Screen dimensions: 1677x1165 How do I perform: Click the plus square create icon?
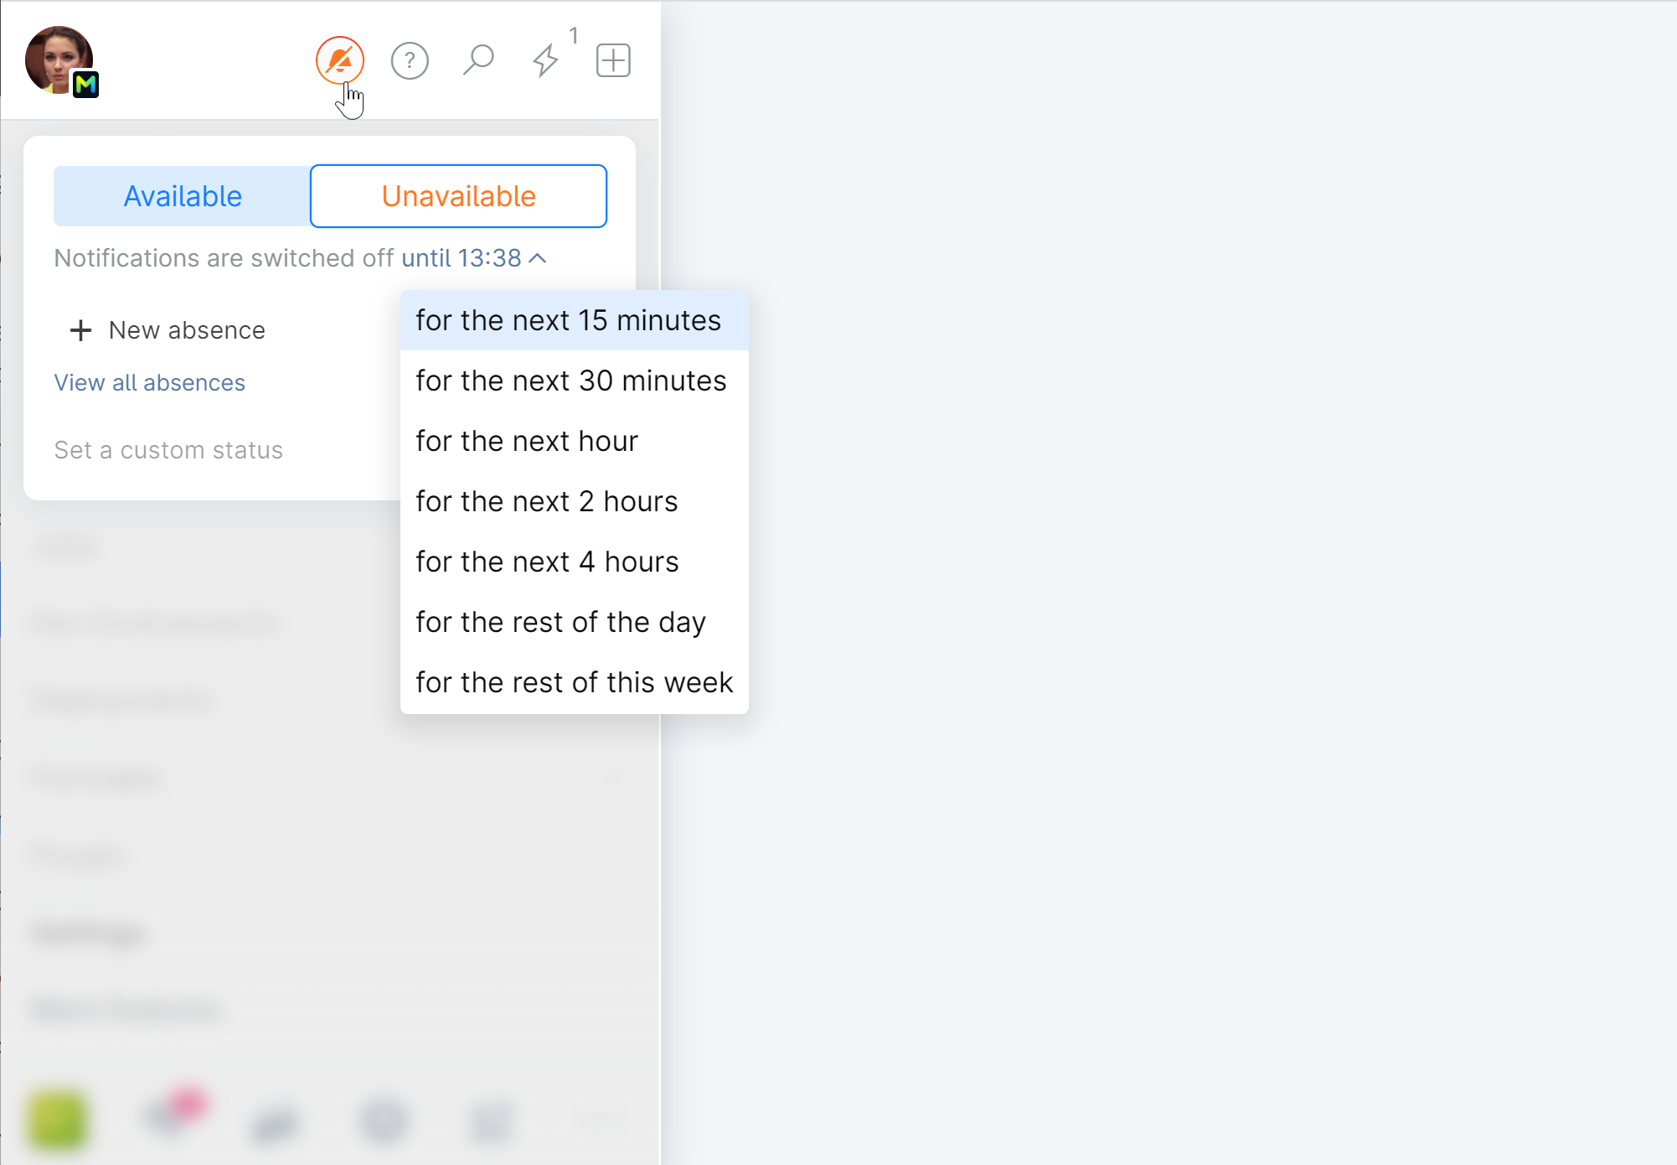pos(613,60)
